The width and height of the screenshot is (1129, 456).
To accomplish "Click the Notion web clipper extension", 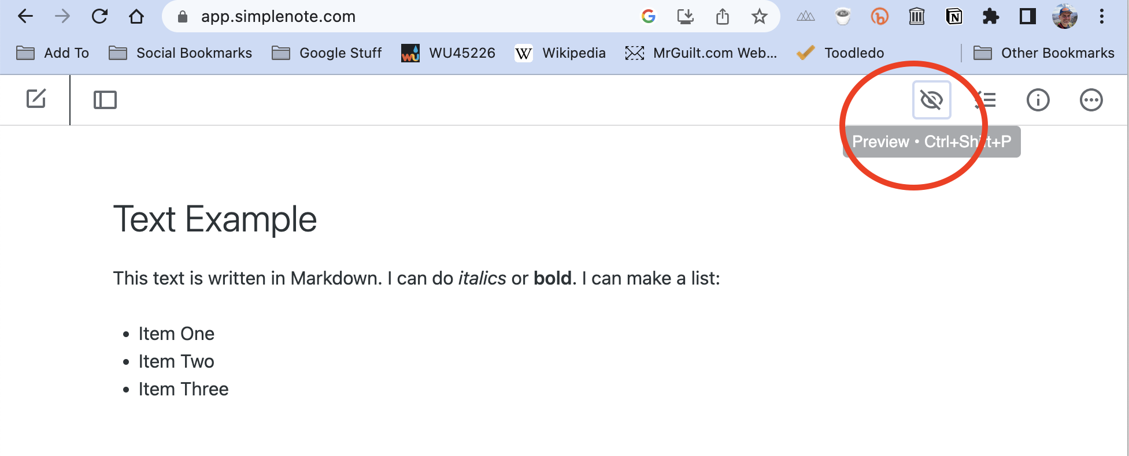I will (x=954, y=17).
